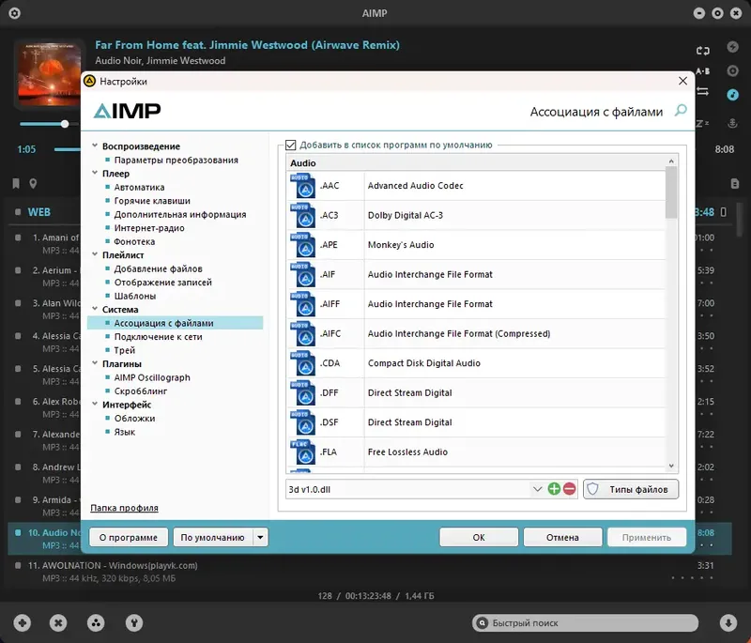This screenshot has height=643, width=751.
Task: Click the .FLA FLAC file icon
Action: pos(302,452)
